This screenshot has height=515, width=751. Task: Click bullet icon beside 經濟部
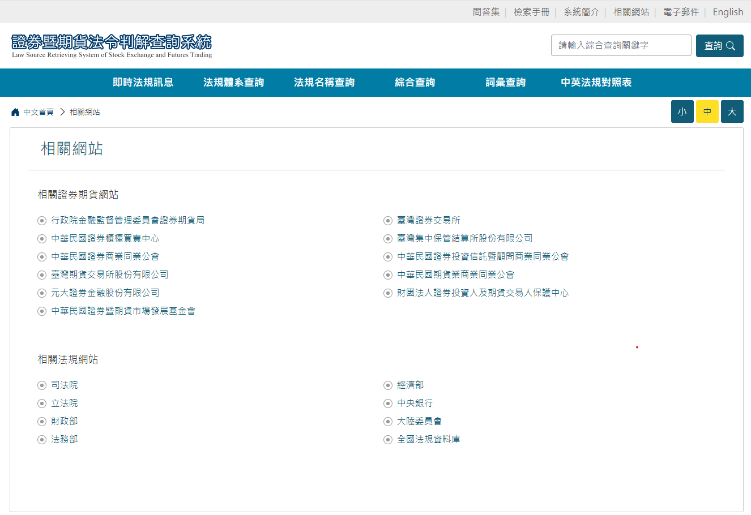388,385
